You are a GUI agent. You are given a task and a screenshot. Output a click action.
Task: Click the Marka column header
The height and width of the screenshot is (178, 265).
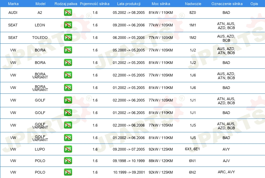click(x=13, y=4)
